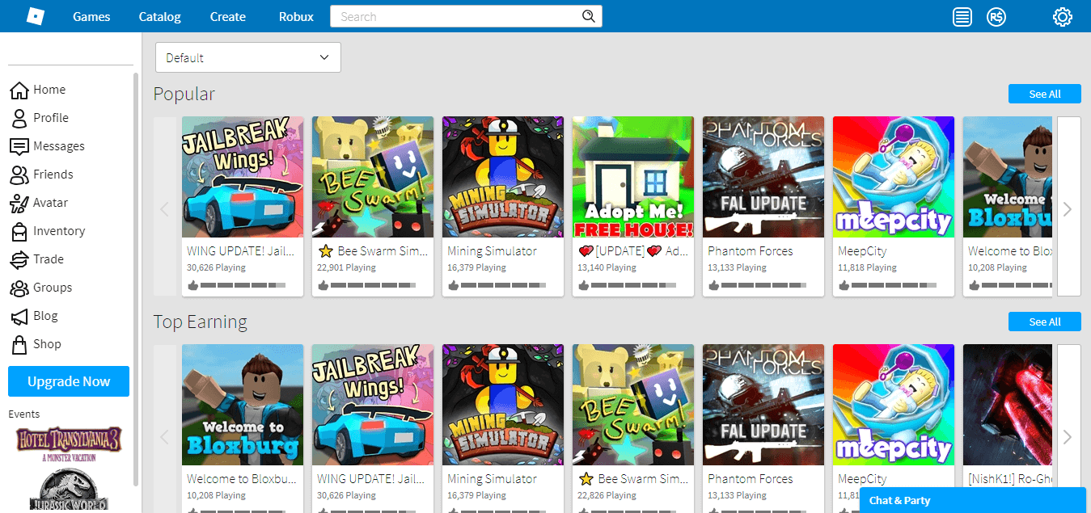Open the Chat & Party panel
This screenshot has height=513, width=1091.
(x=972, y=500)
